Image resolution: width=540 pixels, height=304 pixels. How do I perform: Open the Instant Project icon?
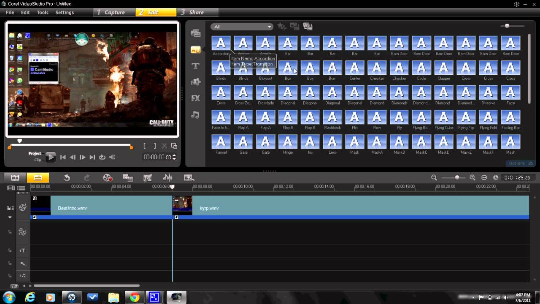click(x=189, y=178)
